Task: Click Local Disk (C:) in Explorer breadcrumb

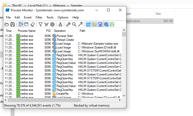Action: coord(38,6)
